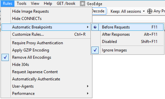The height and width of the screenshot is (99, 165).
Task: Open the View menu
Action: (x=35, y=3)
